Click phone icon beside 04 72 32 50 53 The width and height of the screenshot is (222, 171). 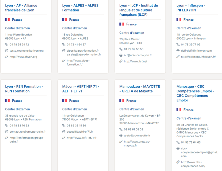121,49
